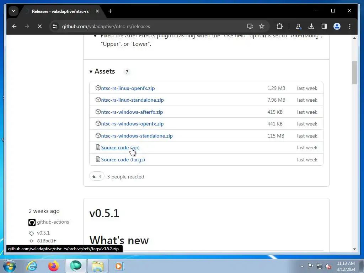The image size is (364, 273).
Task: Click the Assets count badge 7
Action: [127, 72]
